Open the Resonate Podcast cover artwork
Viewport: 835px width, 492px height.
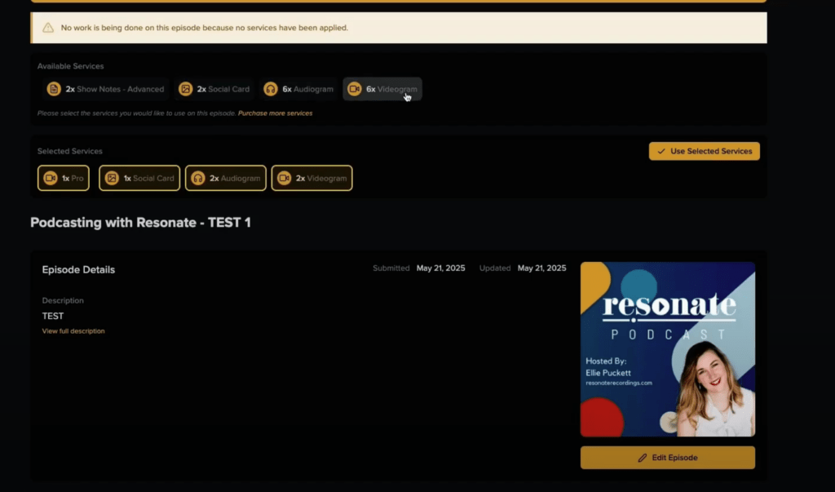(x=667, y=349)
